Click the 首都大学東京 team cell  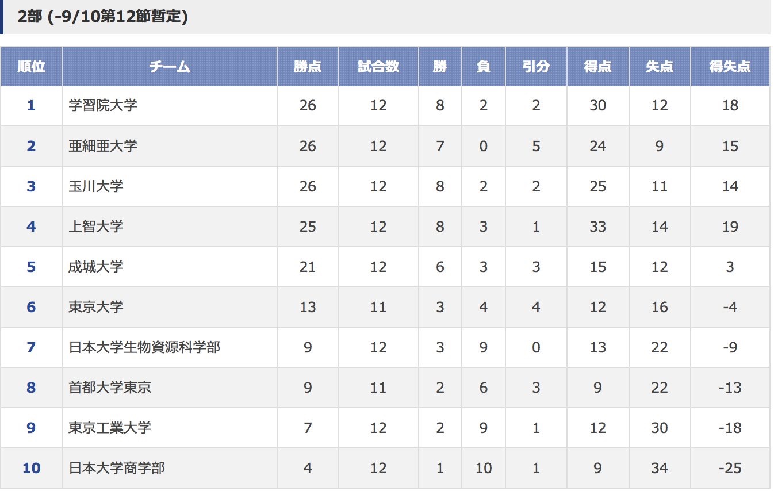pos(170,388)
